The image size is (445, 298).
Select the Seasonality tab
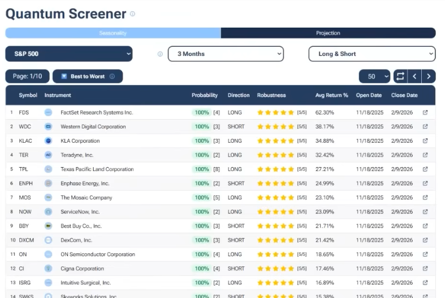[x=113, y=33]
